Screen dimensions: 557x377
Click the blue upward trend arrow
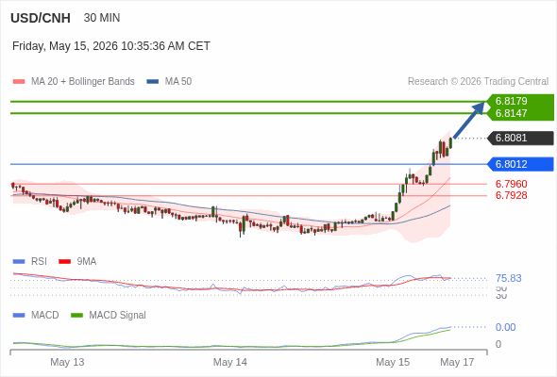[469, 120]
